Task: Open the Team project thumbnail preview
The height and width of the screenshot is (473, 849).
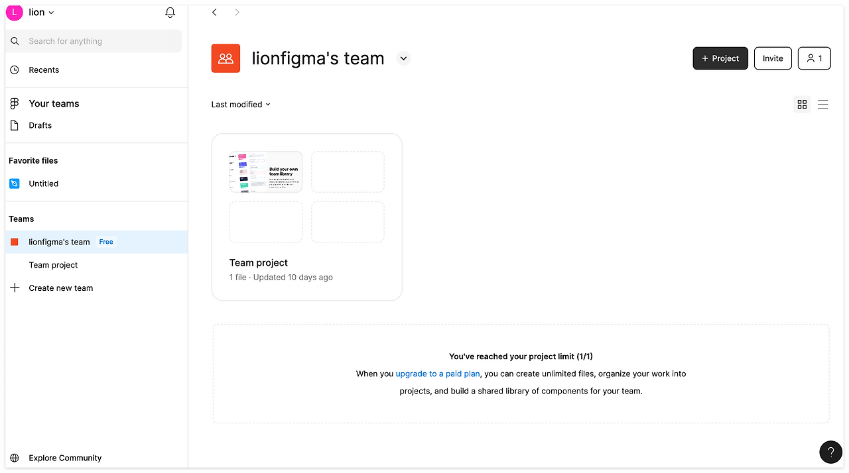Action: pyautogui.click(x=265, y=172)
